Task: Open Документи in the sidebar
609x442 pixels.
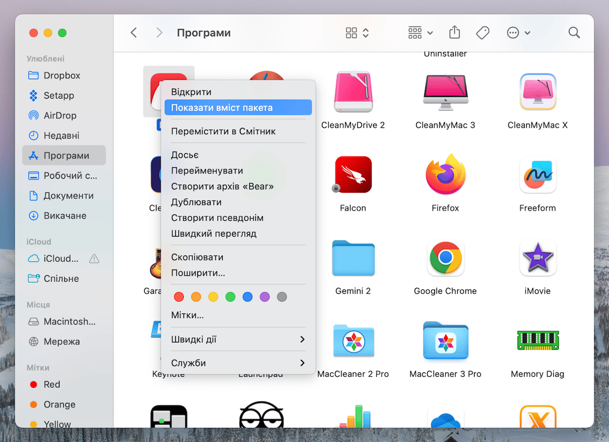Action: coord(64,196)
